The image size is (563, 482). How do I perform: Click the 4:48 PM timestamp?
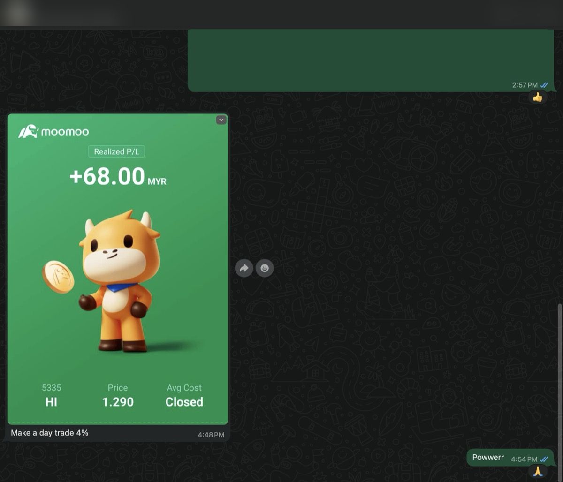211,435
